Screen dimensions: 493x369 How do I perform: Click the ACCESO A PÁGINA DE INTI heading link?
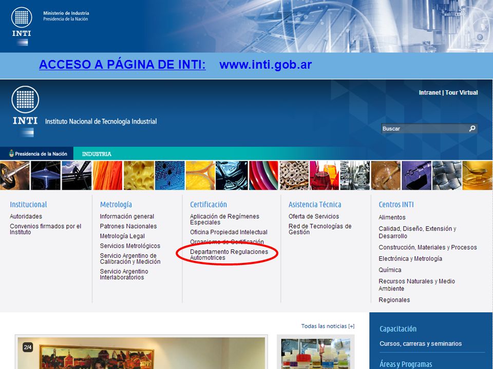tap(122, 65)
